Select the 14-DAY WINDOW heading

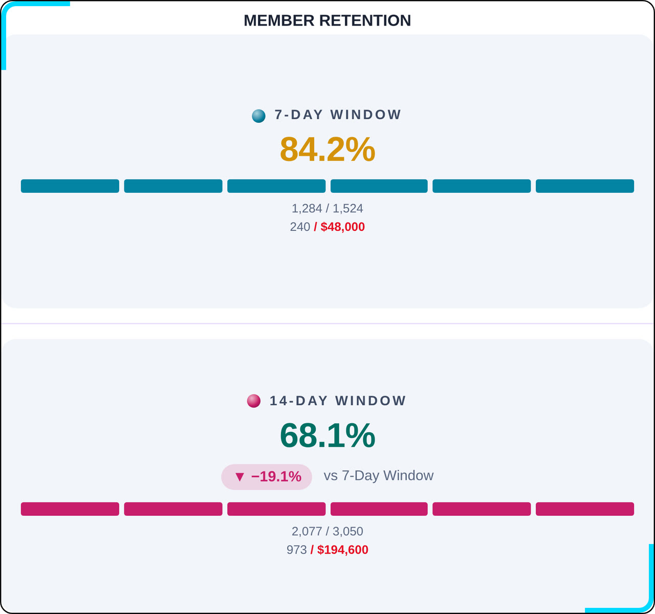[x=338, y=401]
